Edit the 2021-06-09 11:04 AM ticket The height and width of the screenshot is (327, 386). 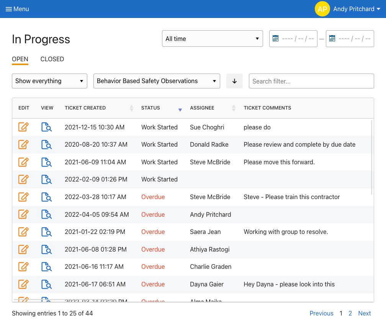[x=23, y=162]
